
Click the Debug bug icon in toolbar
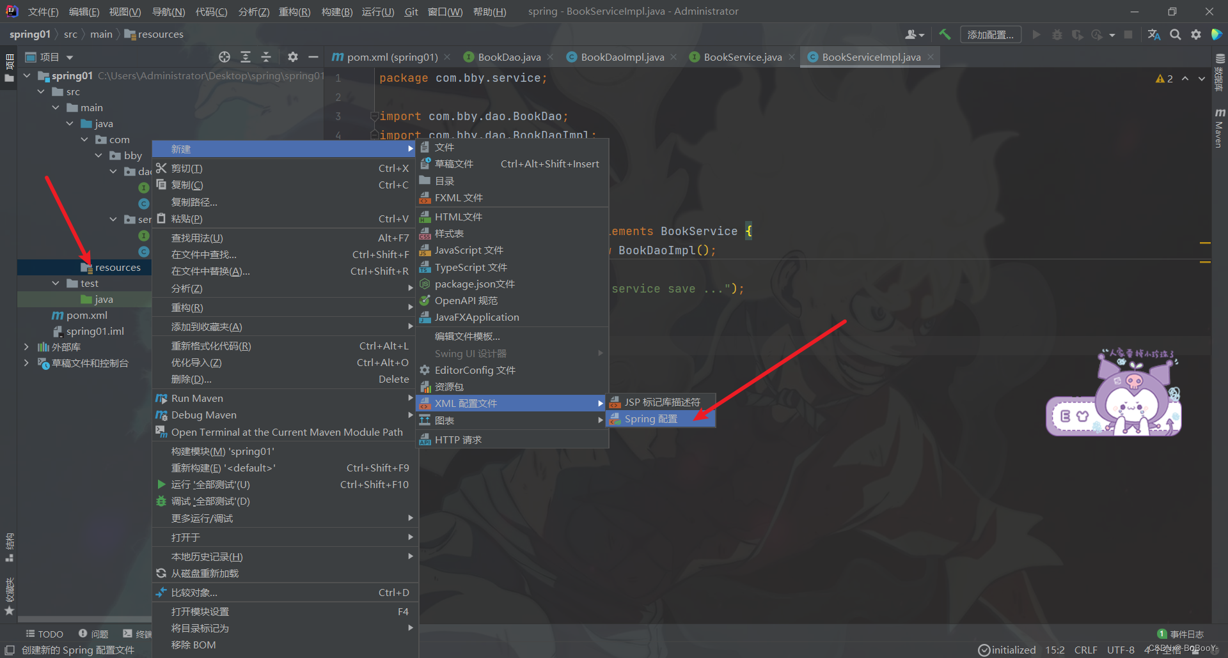pos(1057,34)
